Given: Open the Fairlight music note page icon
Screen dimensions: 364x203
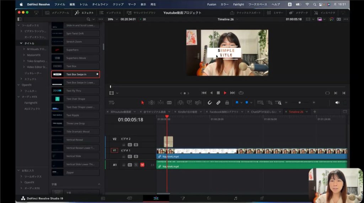Looking at the screenshot, I should pyautogui.click(x=235, y=198).
